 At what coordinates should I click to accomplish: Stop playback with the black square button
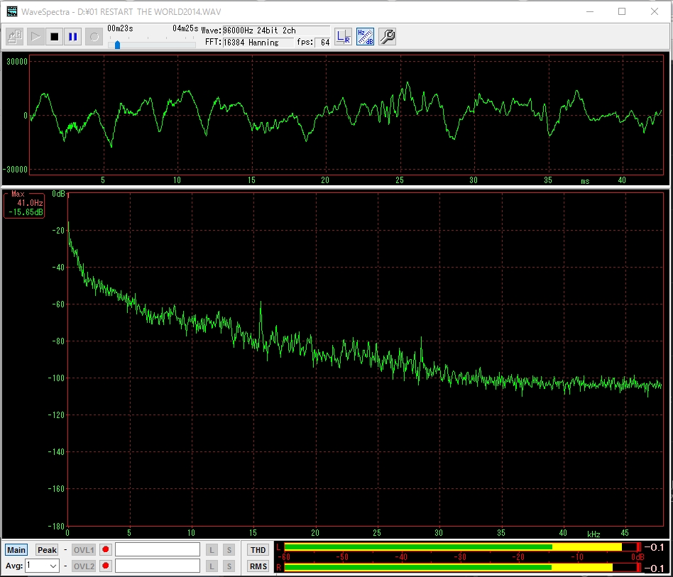[54, 36]
